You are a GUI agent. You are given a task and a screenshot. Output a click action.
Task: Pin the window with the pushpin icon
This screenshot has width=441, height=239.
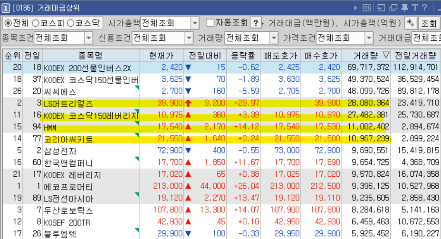pyautogui.click(x=404, y=8)
